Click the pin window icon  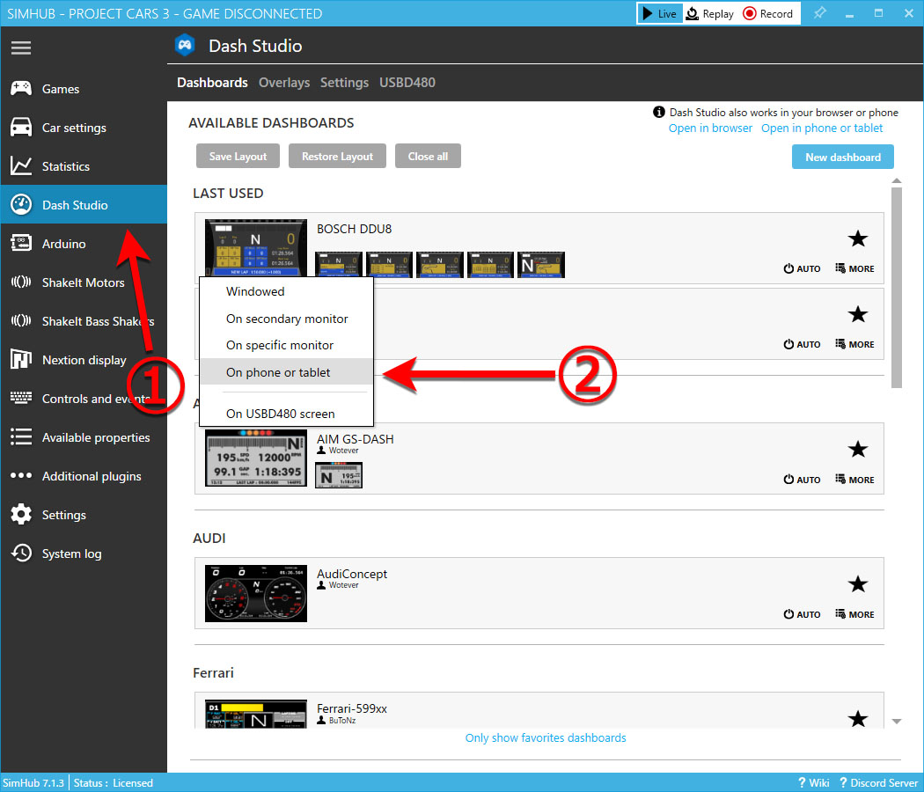coord(819,13)
